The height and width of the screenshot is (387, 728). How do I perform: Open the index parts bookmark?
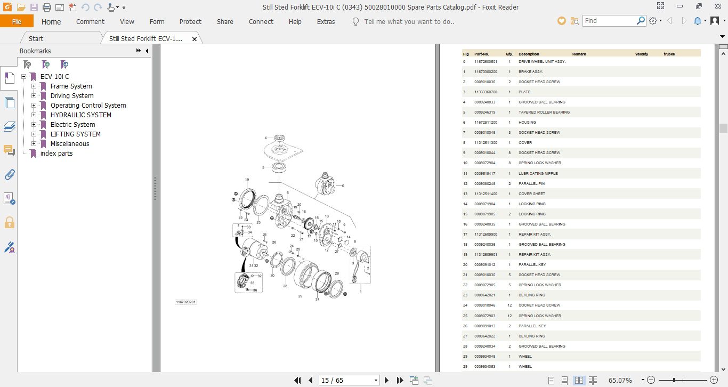(56, 154)
